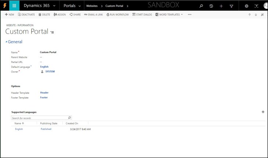Viewport: 268px width, 158px height.
Task: Click the help question mark icon
Action: pos(256,6)
